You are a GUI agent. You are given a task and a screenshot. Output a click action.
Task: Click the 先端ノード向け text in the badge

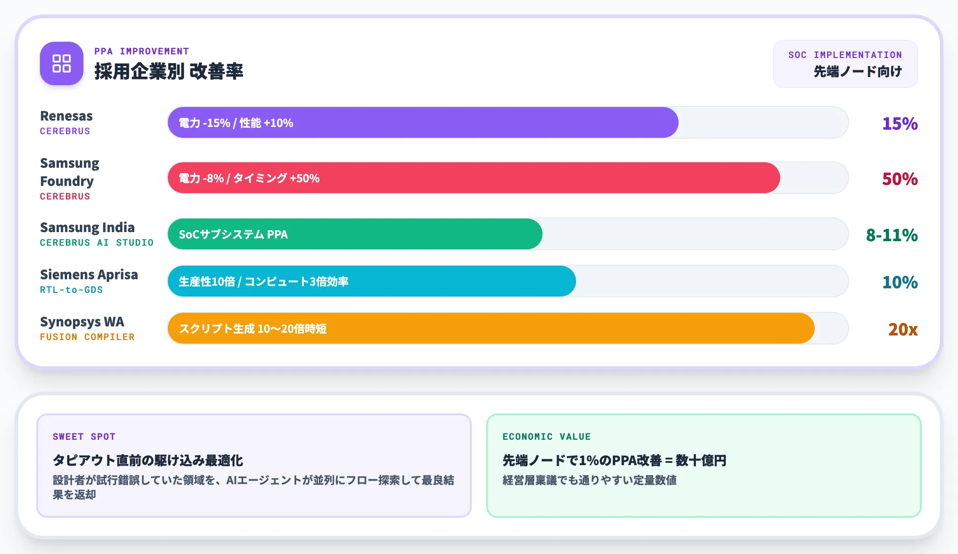pos(857,71)
